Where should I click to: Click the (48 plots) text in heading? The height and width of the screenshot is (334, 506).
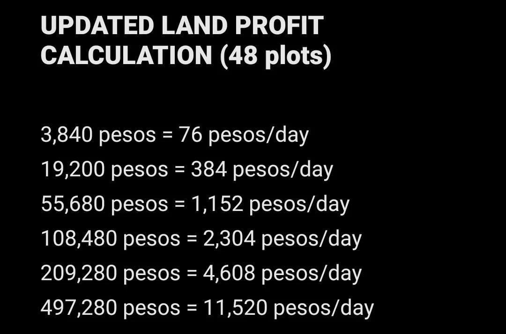275,56
